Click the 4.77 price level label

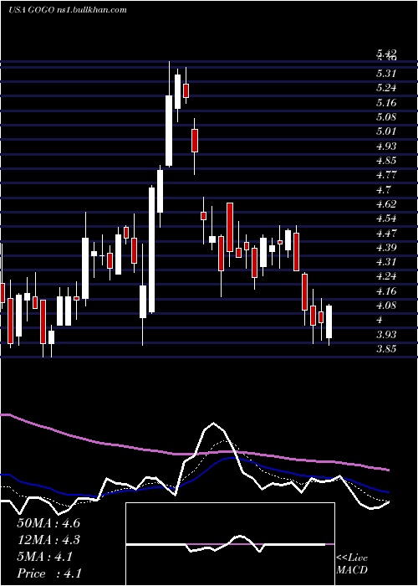point(386,175)
